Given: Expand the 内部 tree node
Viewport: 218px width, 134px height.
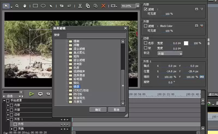Looking at the screenshot, I should coord(8,105).
